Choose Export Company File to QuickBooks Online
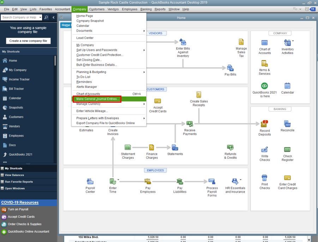The height and width of the screenshot is (242, 318). pos(109,123)
